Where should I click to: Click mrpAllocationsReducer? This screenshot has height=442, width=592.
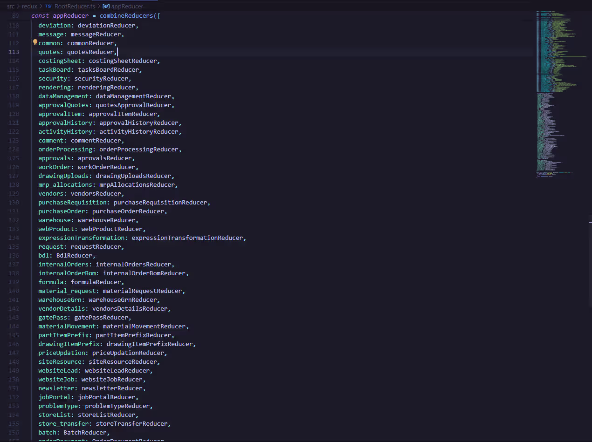137,184
